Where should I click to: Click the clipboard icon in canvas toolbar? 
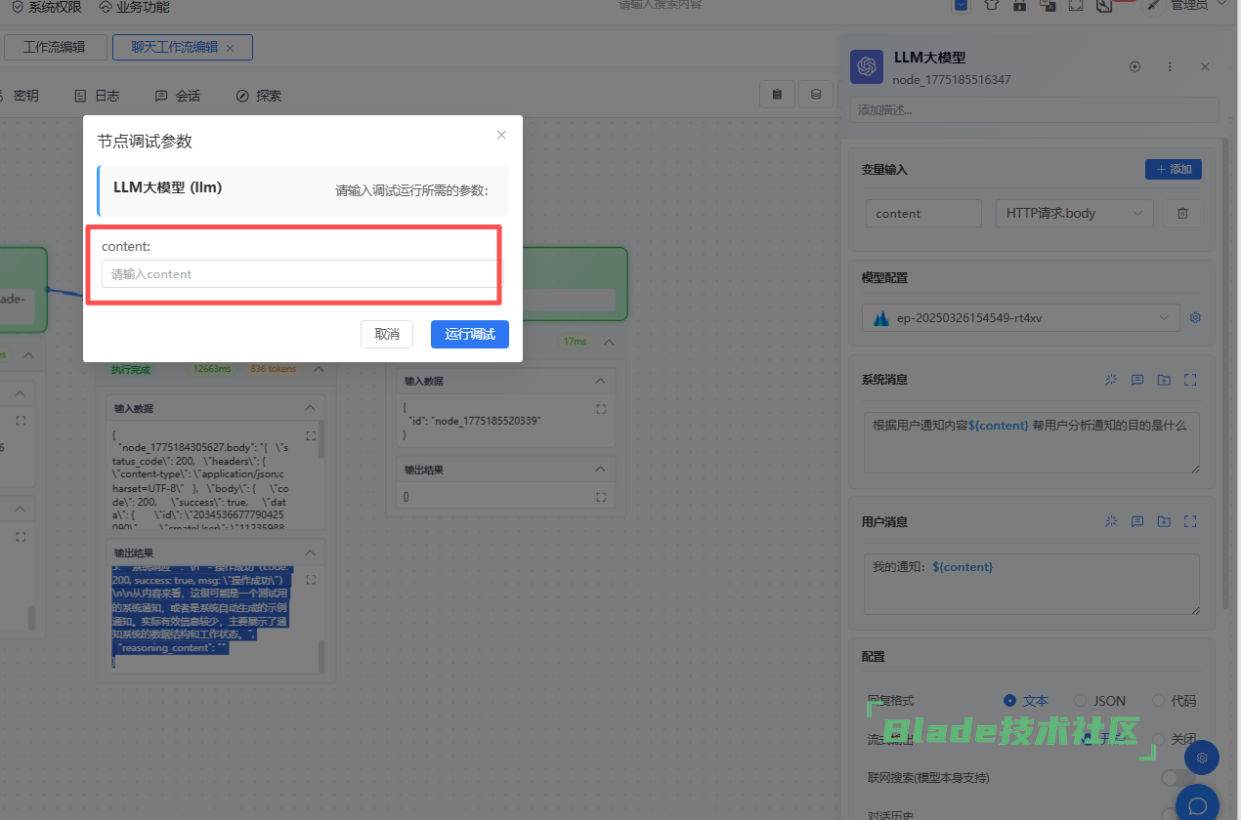point(778,95)
